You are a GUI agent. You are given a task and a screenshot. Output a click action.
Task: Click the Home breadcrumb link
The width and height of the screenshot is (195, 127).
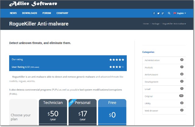point(146,24)
